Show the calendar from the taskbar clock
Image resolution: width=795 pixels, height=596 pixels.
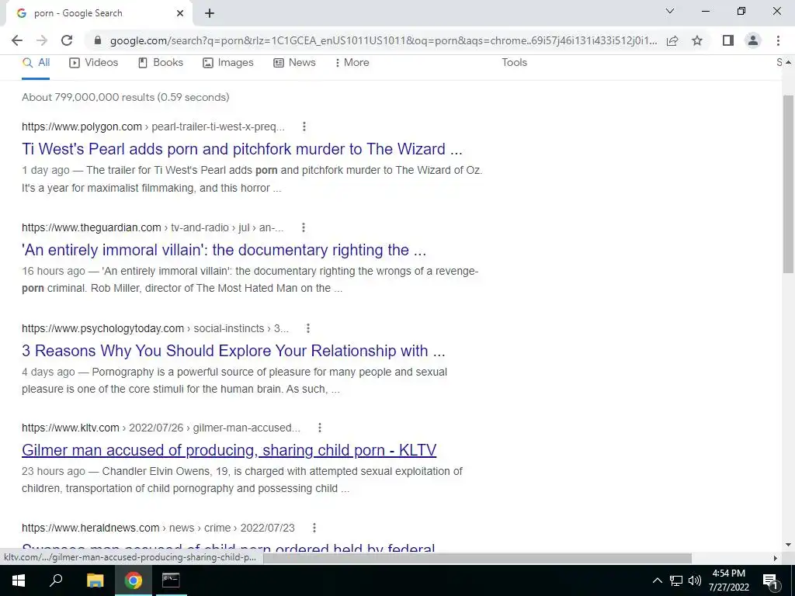coord(728,580)
